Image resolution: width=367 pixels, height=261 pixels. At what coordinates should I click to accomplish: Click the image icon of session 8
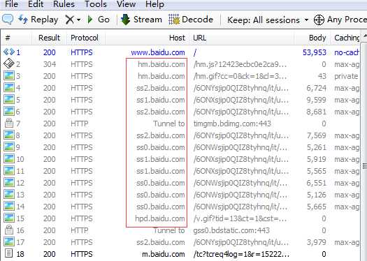(x=9, y=135)
